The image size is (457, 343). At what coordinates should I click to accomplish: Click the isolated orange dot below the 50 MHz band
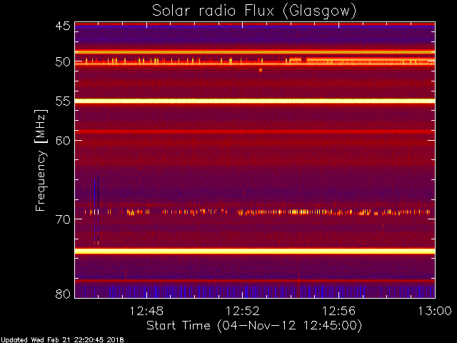coord(261,70)
